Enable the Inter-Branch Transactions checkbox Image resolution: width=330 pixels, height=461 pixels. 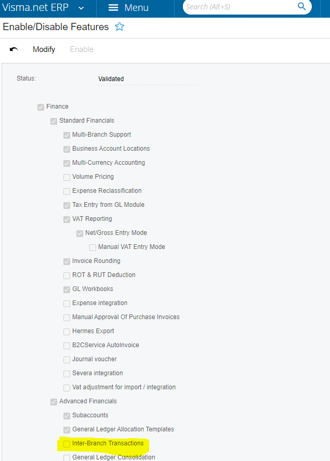click(x=67, y=444)
